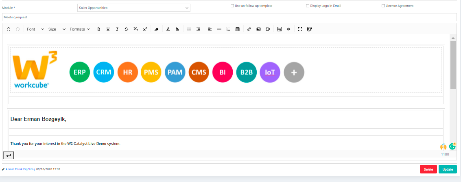Enable Use as follow up template
The width and height of the screenshot is (461, 182).
tap(232, 6)
